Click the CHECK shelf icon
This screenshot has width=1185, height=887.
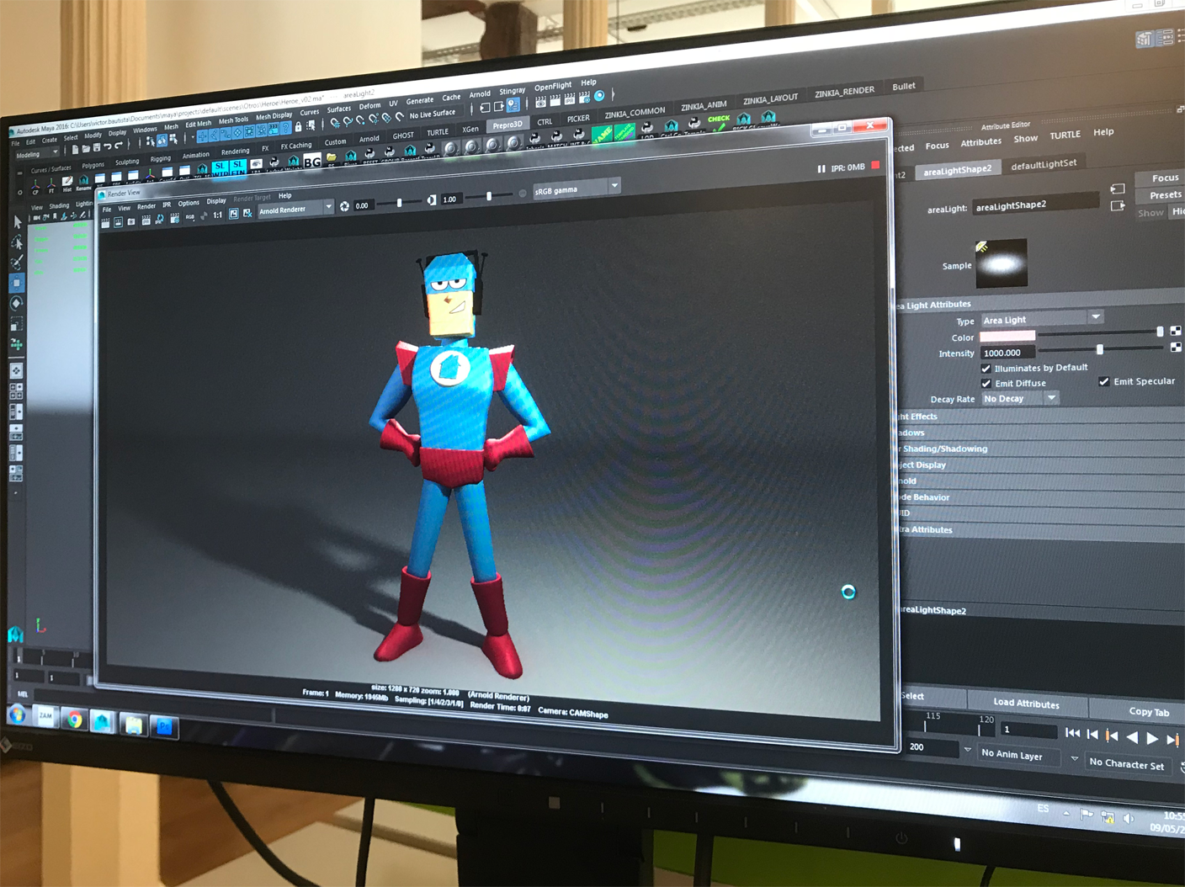click(x=718, y=123)
